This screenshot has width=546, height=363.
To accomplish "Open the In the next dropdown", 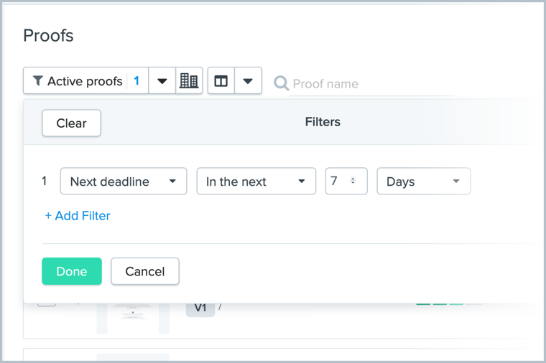I will [x=256, y=181].
